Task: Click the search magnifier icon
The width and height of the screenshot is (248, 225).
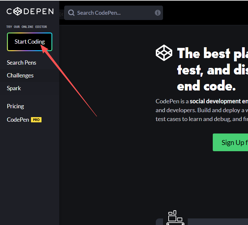Action: 71,13
